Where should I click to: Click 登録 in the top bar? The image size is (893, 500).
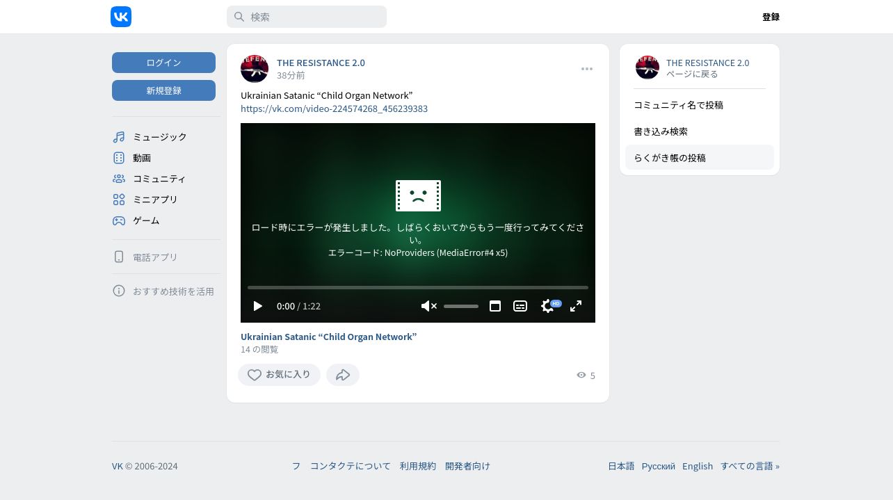tap(771, 17)
